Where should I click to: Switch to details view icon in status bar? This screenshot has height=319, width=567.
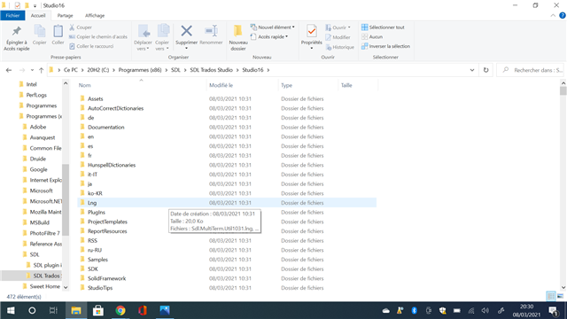tap(551, 296)
